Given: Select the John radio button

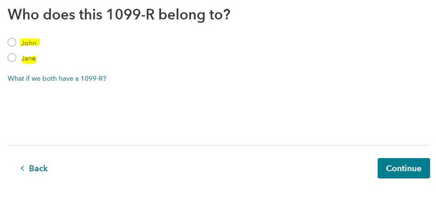Looking at the screenshot, I should click(x=12, y=42).
